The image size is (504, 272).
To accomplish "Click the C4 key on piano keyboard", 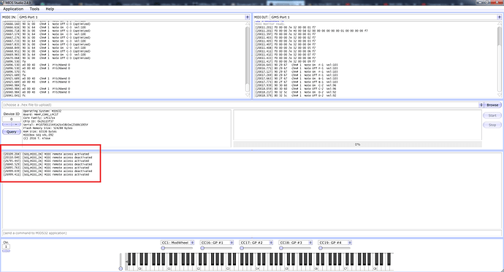I will (x=258, y=268).
